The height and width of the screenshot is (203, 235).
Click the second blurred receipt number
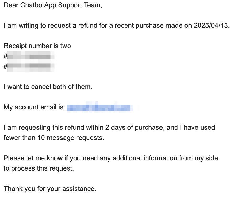coord(31,66)
